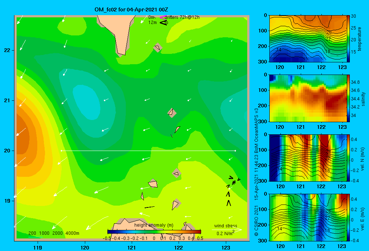Click the '0.2 N/m2' wind stress value
This screenshot has height=251, width=369.
(x=225, y=233)
